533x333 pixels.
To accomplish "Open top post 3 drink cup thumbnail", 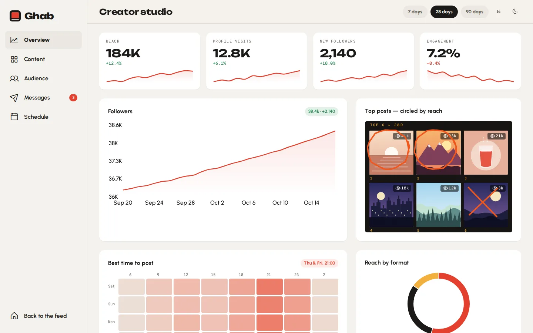I will point(486,152).
